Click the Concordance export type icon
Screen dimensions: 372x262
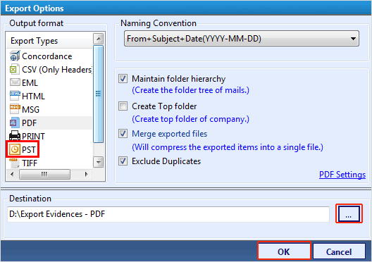[15, 56]
